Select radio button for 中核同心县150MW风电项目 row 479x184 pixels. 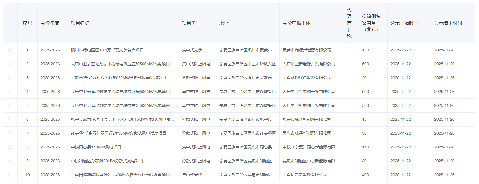pyautogui.click(x=10, y=147)
